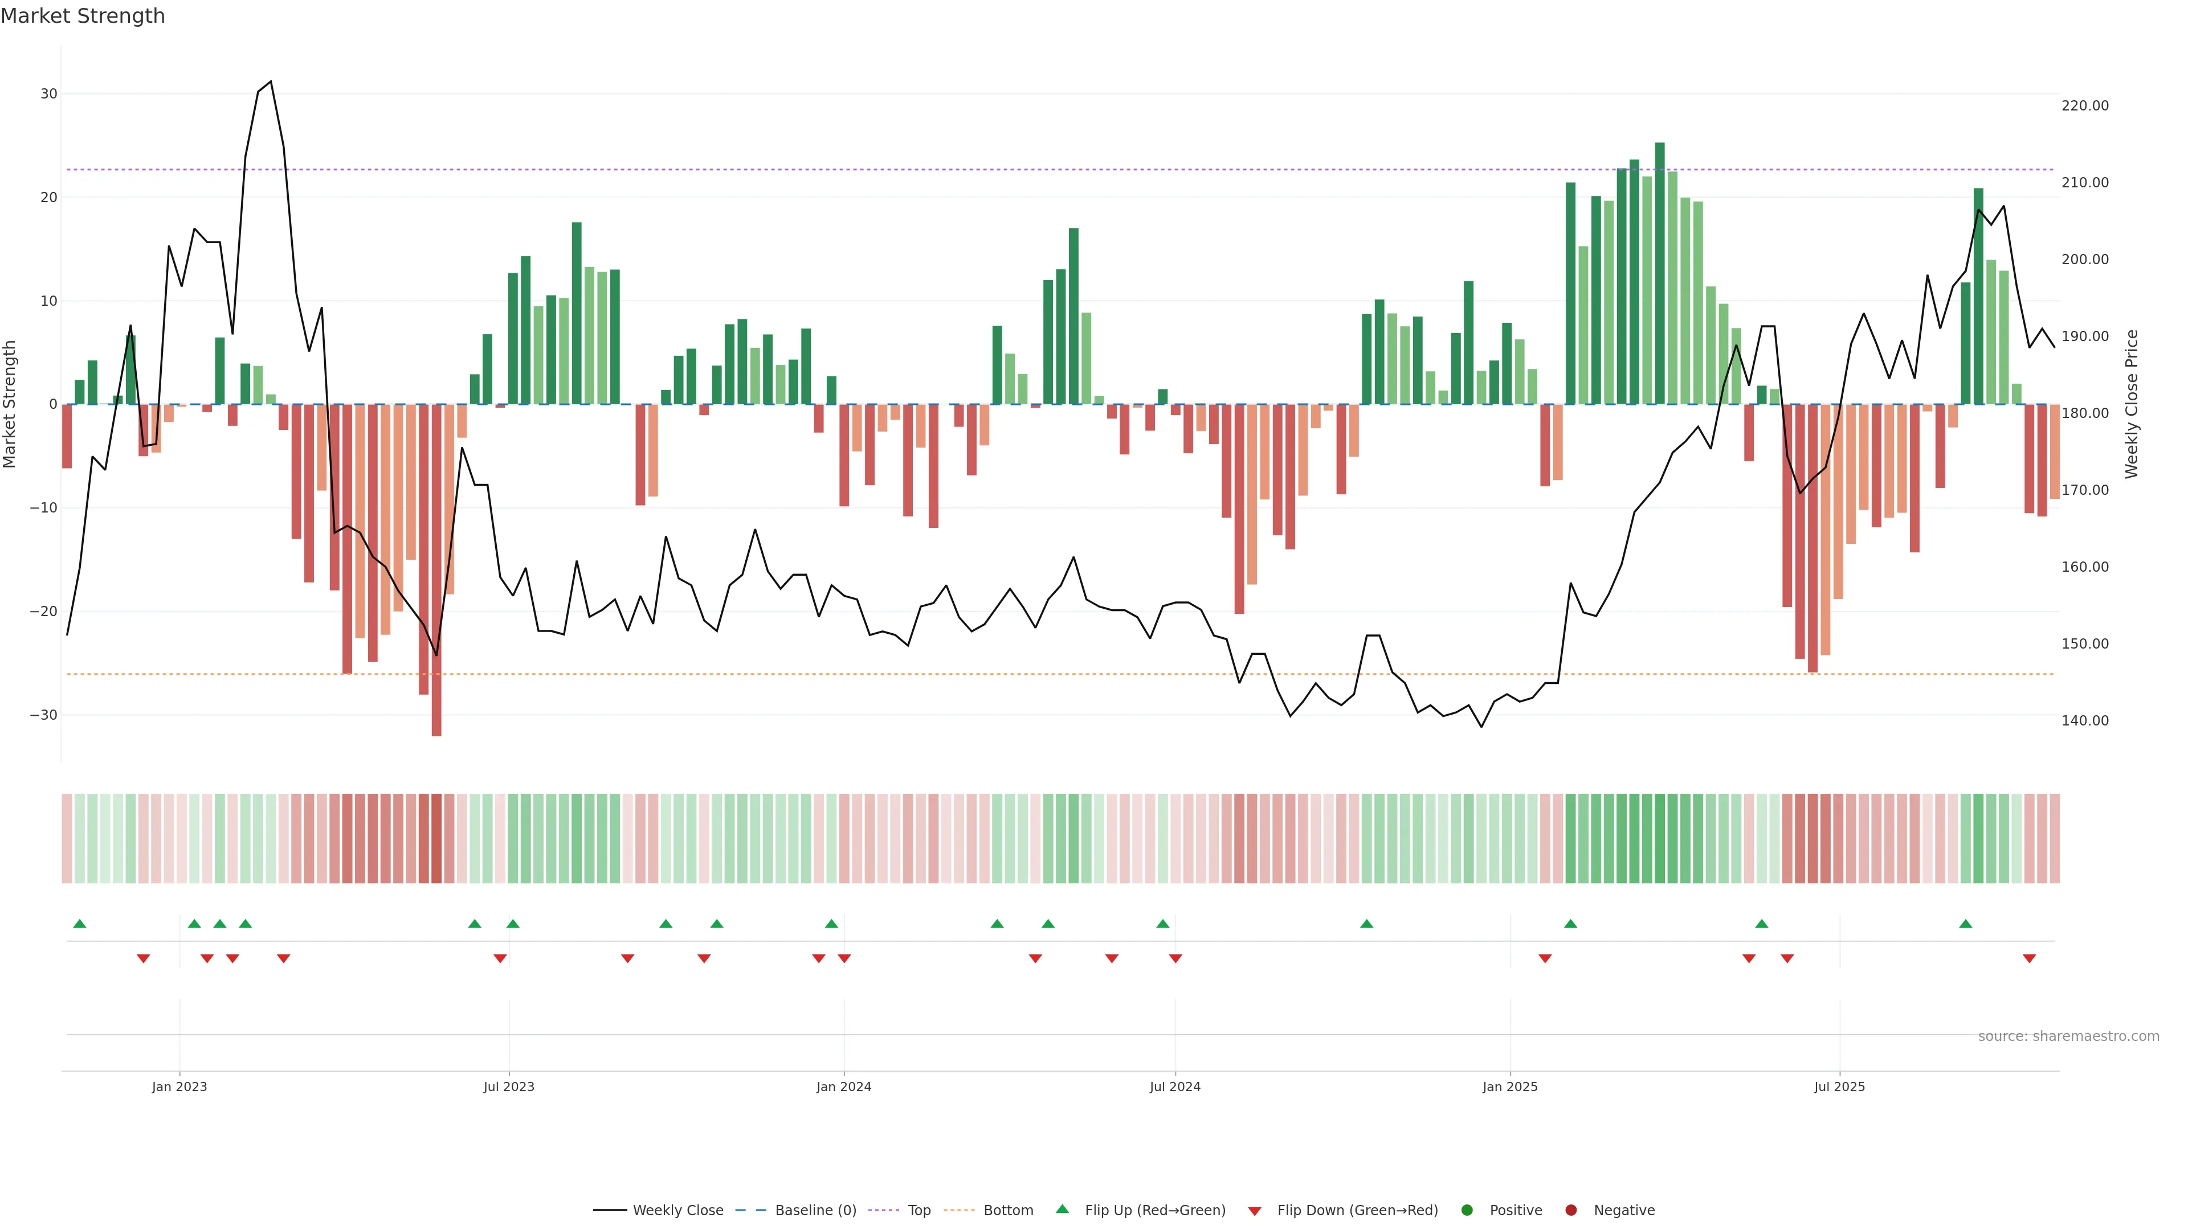Click the 220.00 weekly close price label
This screenshot has height=1230, width=2188.
coord(2084,106)
